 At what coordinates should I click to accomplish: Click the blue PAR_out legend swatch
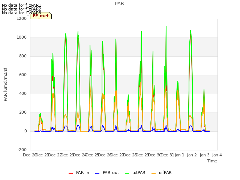click(97, 173)
